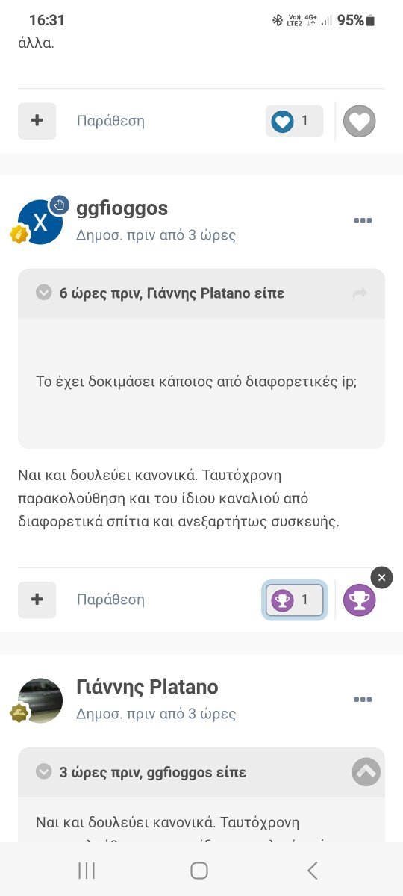Open Γιάννης Platano avatar photo
This screenshot has height=896, width=403.
tap(40, 700)
